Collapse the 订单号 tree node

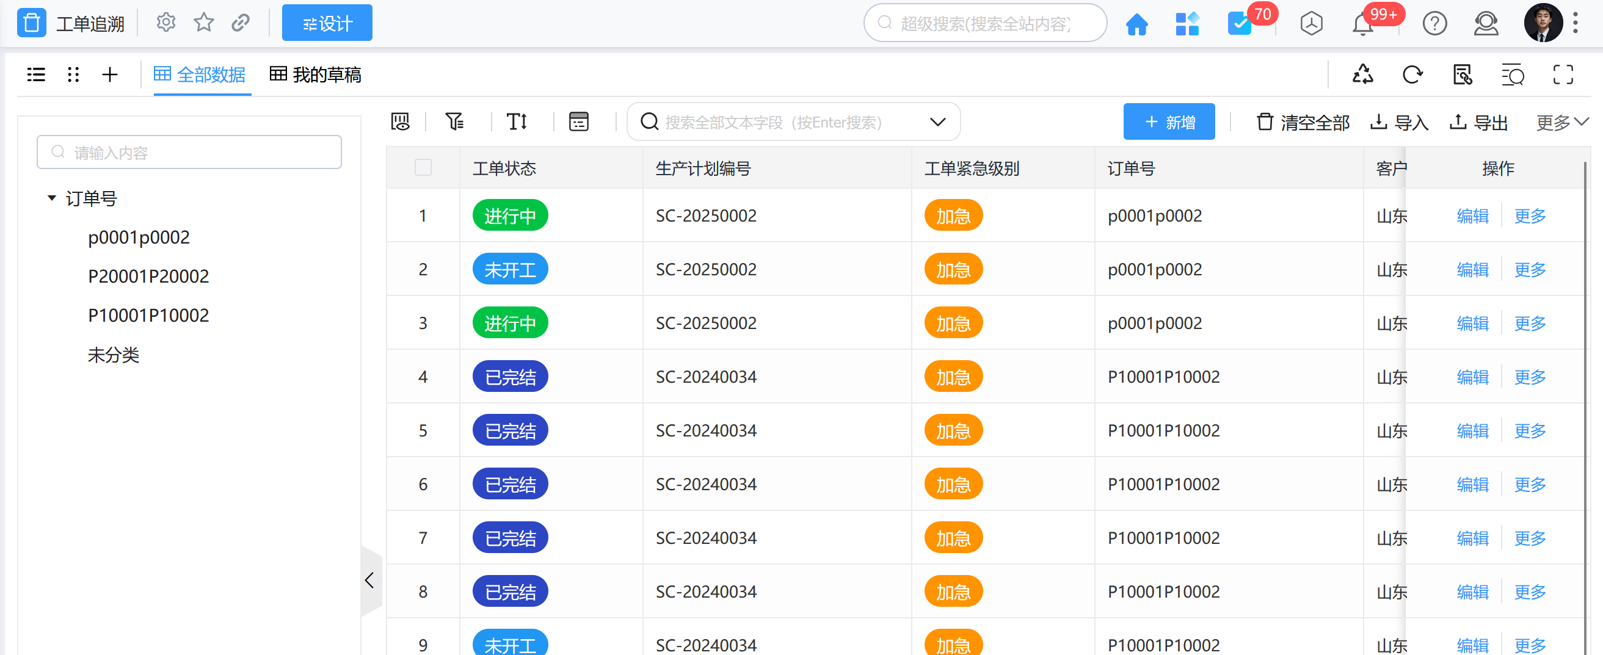[52, 198]
